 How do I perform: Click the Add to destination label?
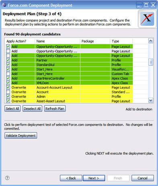(x=139, y=109)
